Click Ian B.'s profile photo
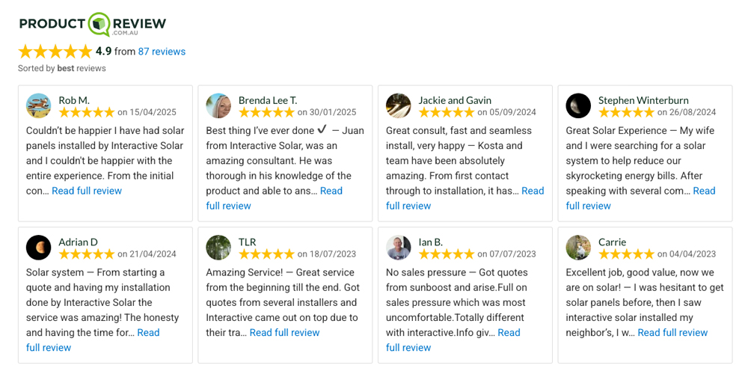 pos(399,248)
